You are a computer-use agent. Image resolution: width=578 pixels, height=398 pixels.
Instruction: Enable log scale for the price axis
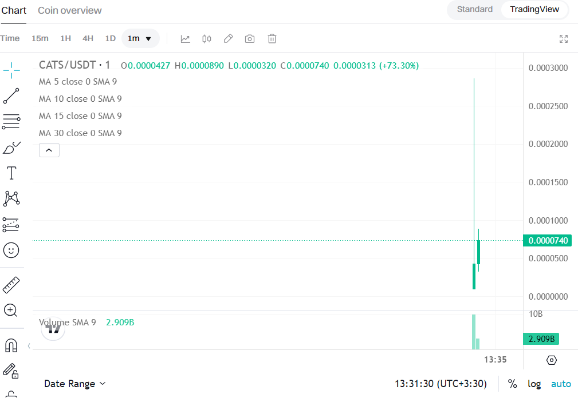pos(534,384)
